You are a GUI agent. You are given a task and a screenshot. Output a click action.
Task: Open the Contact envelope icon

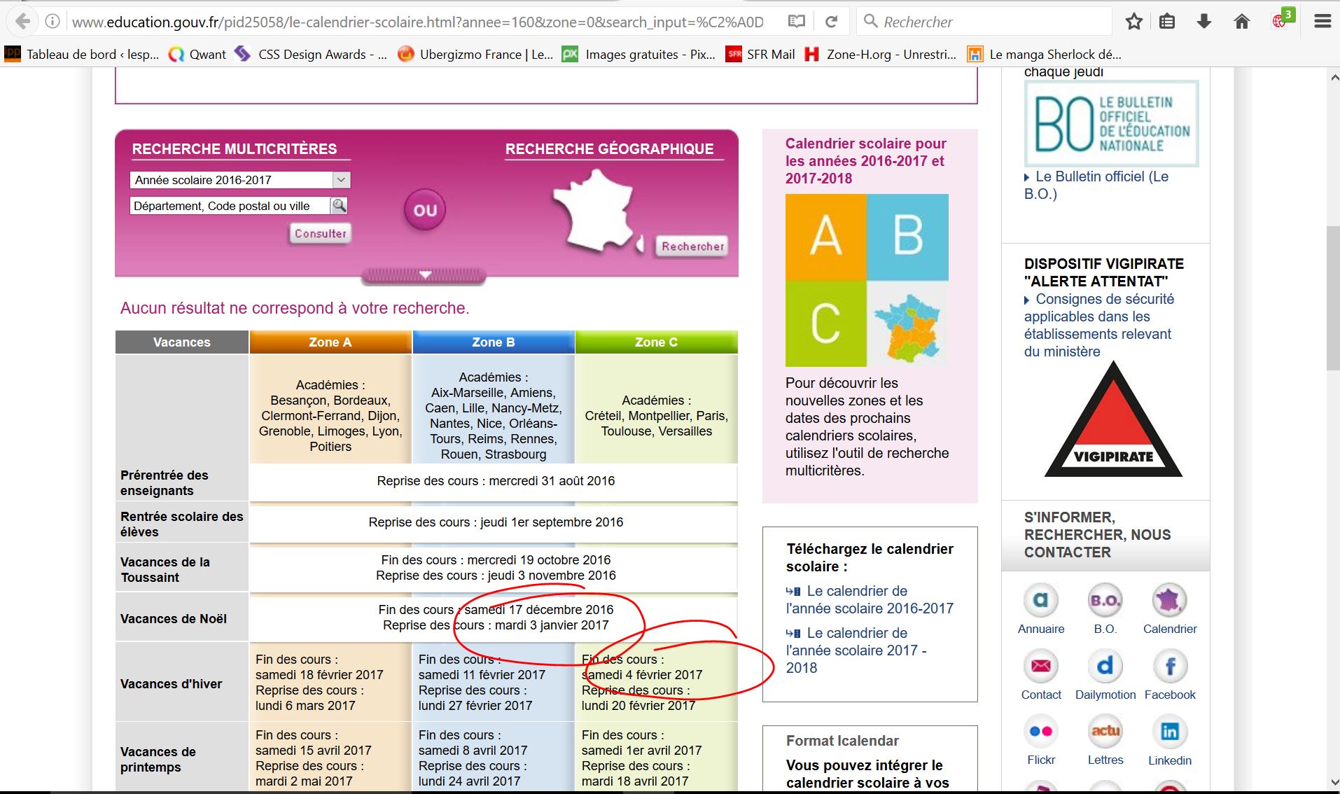[x=1041, y=666]
